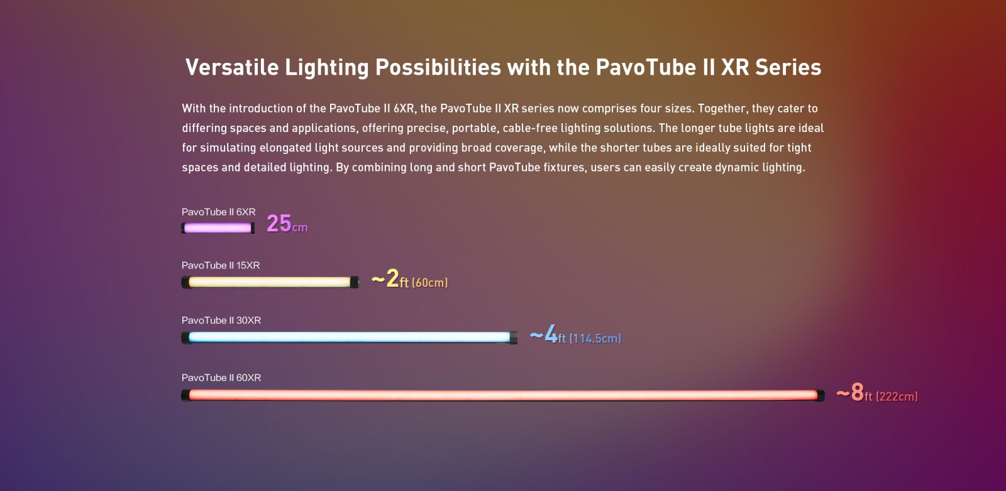Click the blue PavoTube II 30XR tube image
The width and height of the screenshot is (1006, 491).
tap(350, 338)
